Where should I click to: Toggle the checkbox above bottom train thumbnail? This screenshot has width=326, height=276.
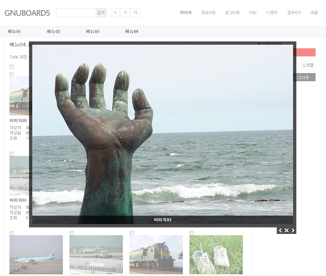pyautogui.click(x=131, y=233)
